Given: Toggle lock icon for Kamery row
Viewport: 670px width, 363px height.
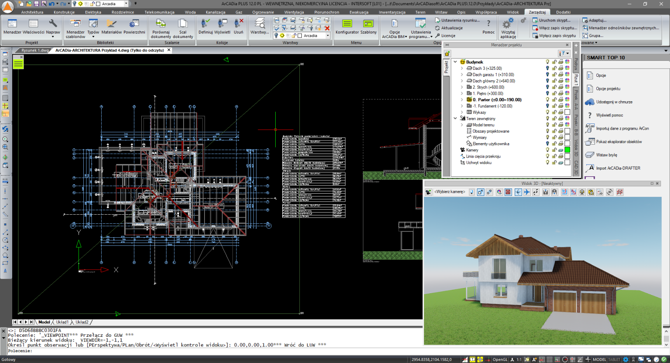Looking at the screenshot, I should 554,150.
